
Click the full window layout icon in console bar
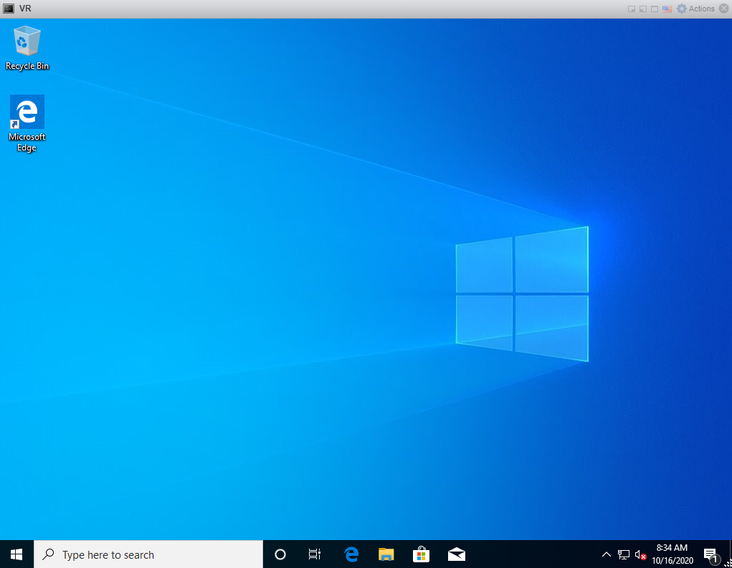(x=655, y=9)
